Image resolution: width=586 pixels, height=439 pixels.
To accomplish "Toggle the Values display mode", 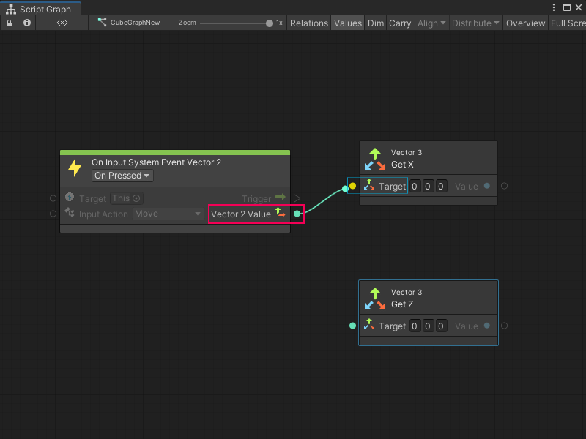I will pos(347,23).
